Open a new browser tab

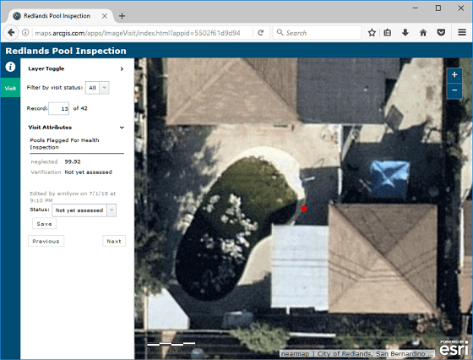(x=122, y=16)
